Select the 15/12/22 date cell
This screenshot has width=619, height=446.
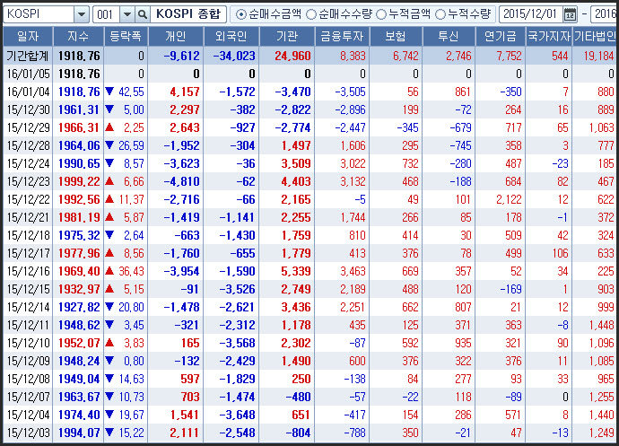pos(28,199)
